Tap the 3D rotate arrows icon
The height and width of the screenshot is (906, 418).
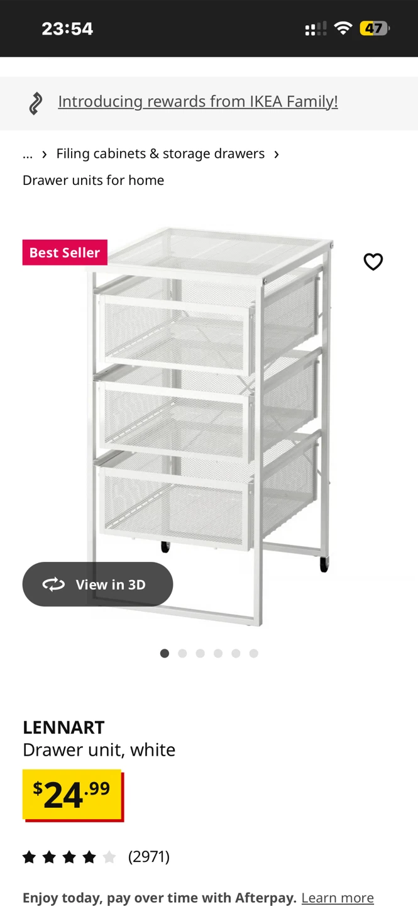click(x=53, y=584)
